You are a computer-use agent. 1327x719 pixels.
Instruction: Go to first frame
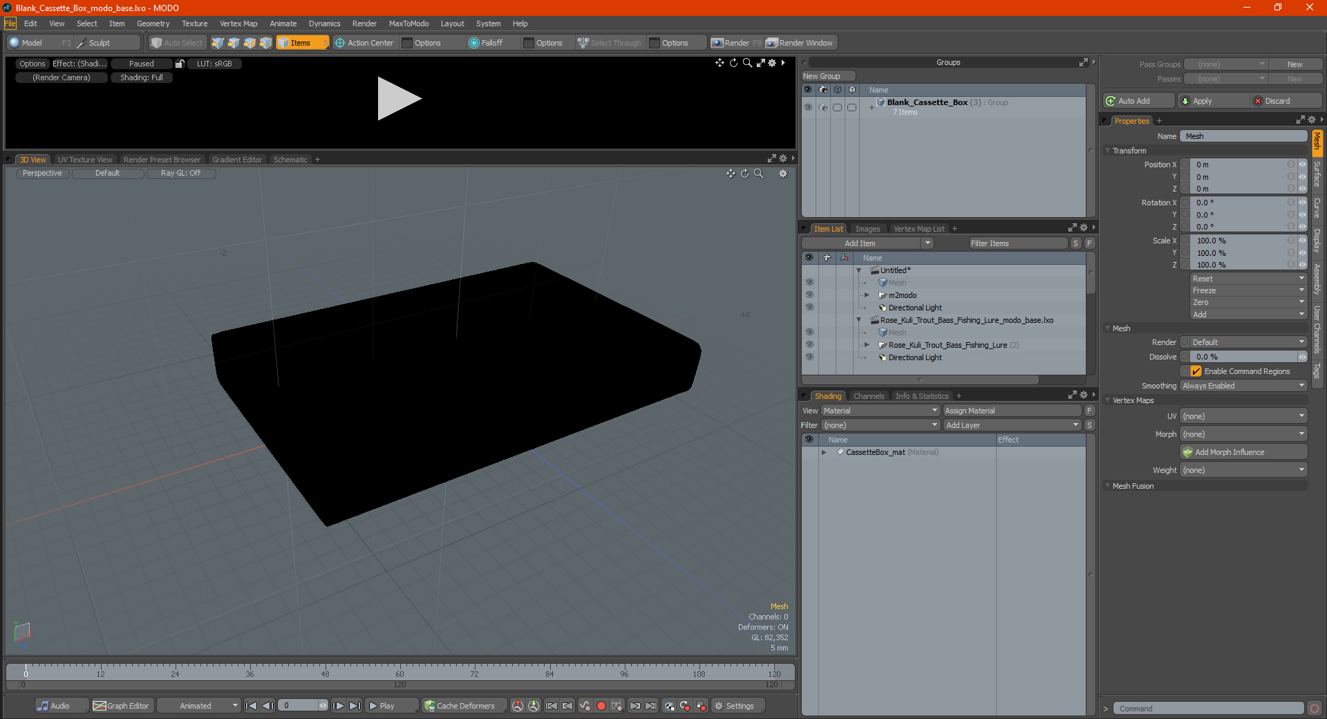pos(251,706)
